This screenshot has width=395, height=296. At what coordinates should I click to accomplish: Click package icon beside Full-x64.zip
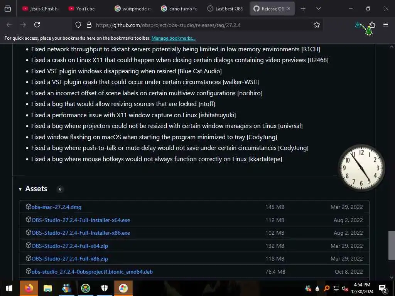click(x=29, y=245)
